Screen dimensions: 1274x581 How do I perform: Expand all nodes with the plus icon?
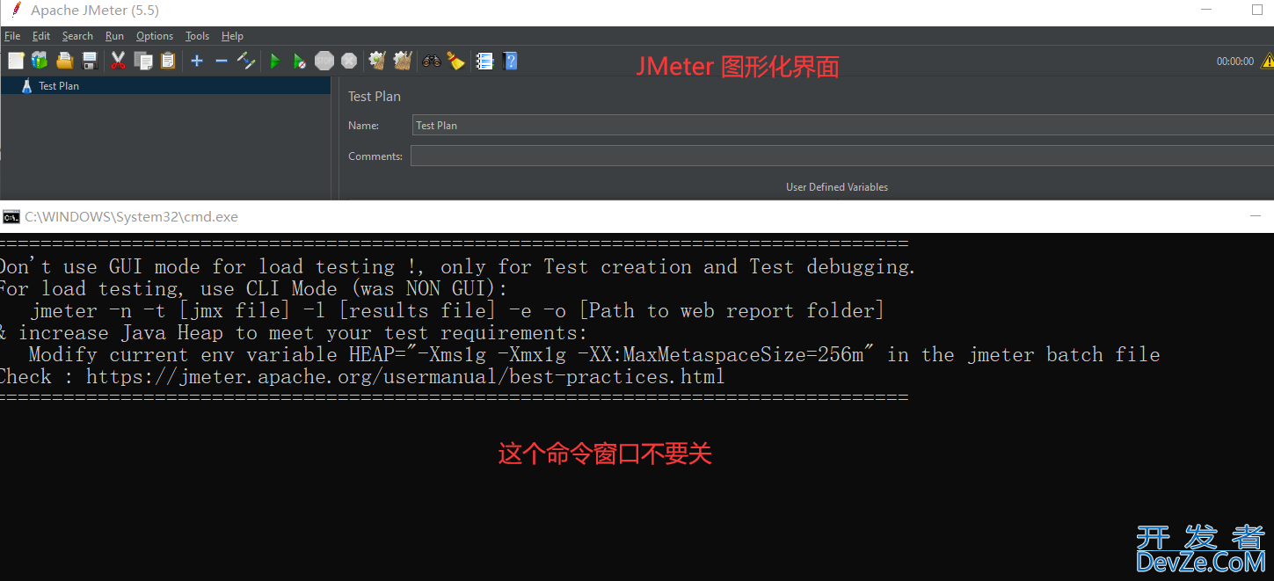pos(197,61)
